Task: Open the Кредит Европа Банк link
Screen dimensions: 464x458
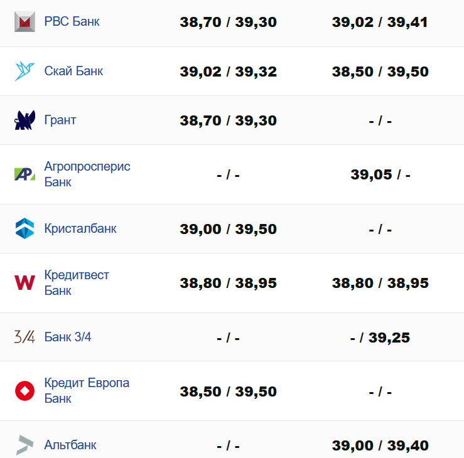Action: [87, 391]
